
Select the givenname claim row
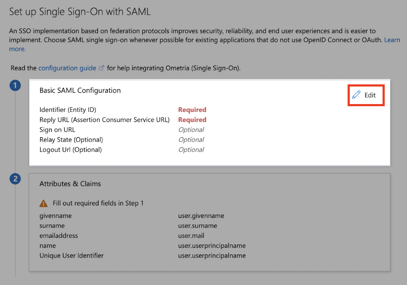[132, 215]
